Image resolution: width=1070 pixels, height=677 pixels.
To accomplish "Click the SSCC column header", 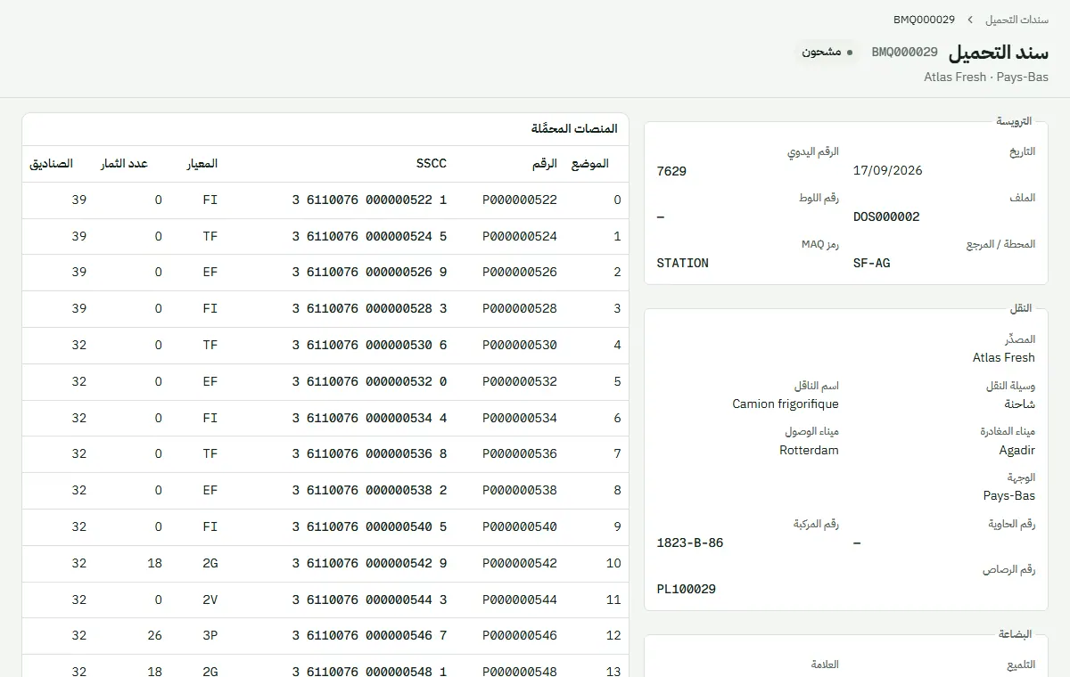I will point(432,164).
